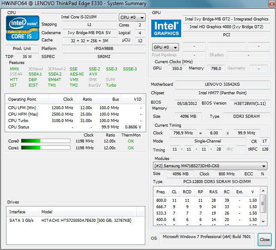
Task: Expand the Samsung memory module dropdown
Action: tap(210, 166)
